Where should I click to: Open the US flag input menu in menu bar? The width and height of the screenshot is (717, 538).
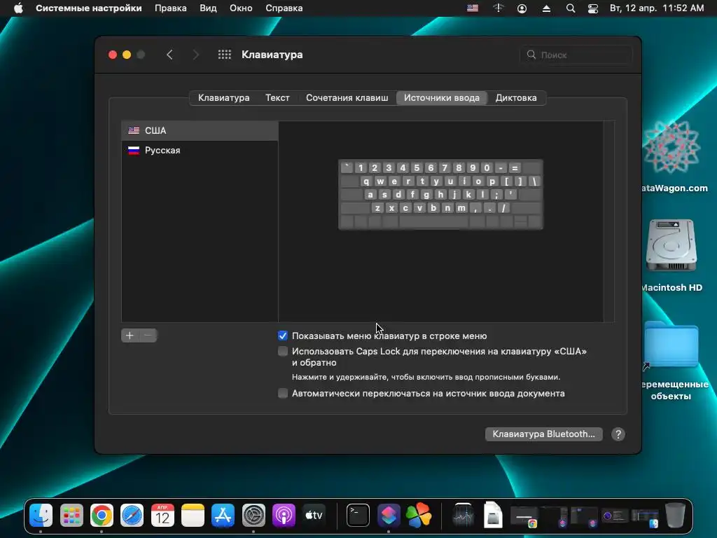473,8
